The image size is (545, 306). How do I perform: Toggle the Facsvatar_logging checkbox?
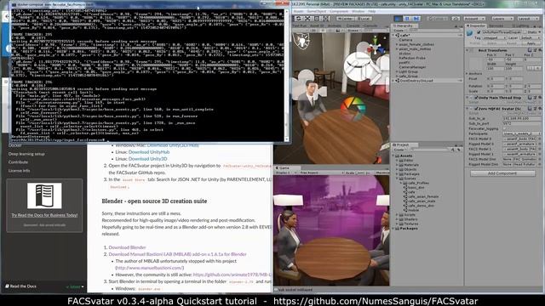point(505,128)
